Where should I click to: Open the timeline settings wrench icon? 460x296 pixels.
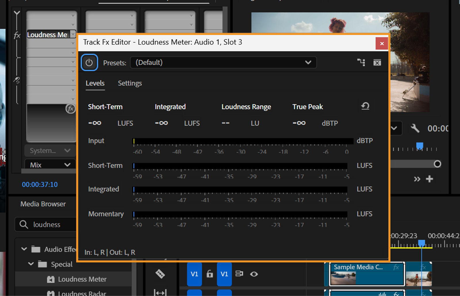415,128
